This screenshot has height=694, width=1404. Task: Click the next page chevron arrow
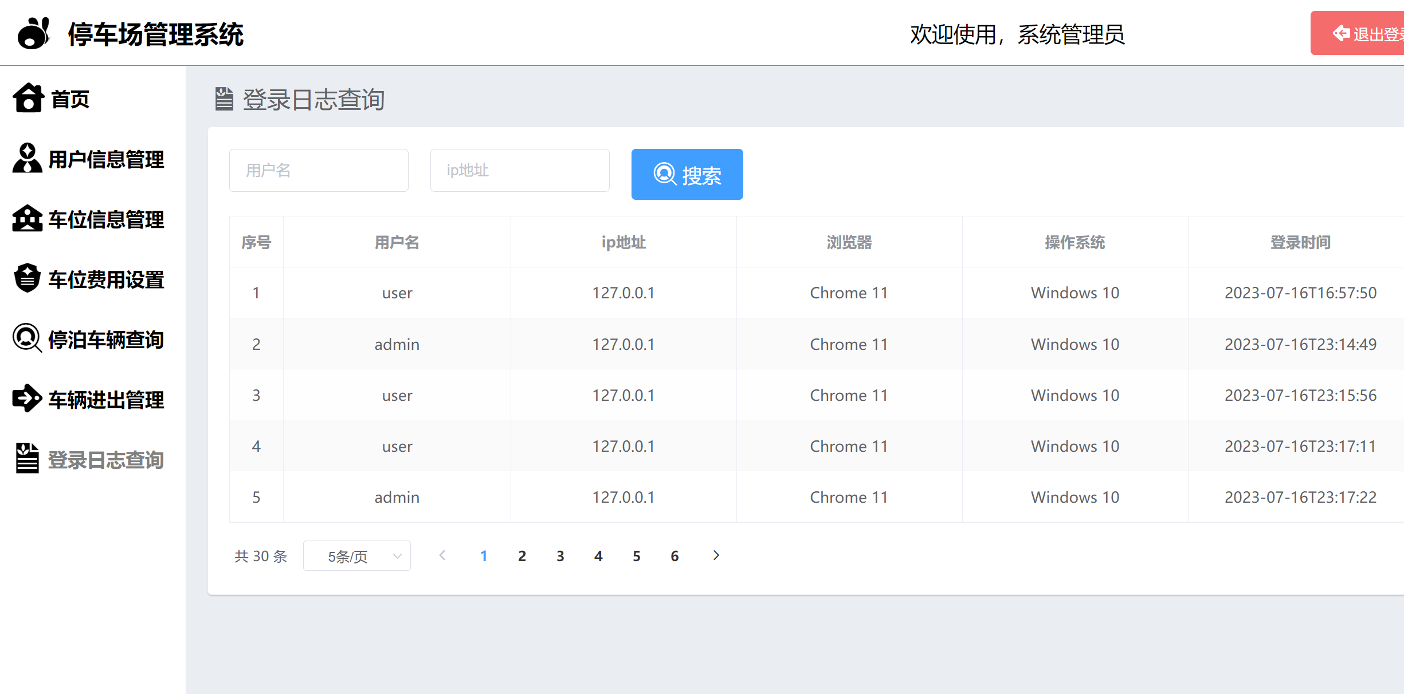(716, 555)
